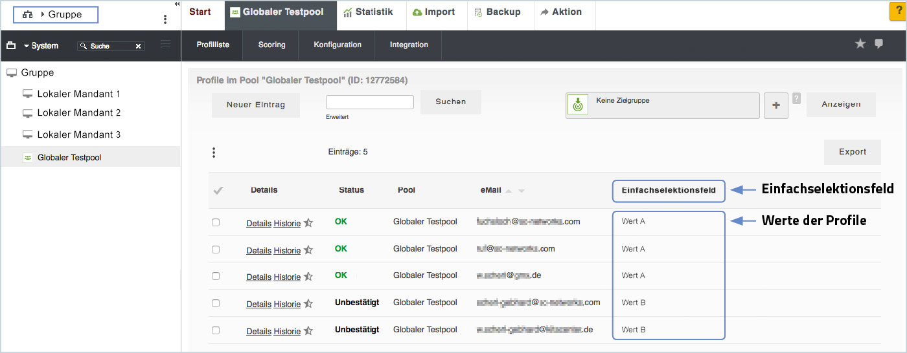Image resolution: width=907 pixels, height=353 pixels.
Task: Check the third profile row checkbox
Action: [x=216, y=276]
